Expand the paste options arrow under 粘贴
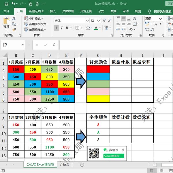The width and height of the screenshot is (173, 173). [7, 30]
